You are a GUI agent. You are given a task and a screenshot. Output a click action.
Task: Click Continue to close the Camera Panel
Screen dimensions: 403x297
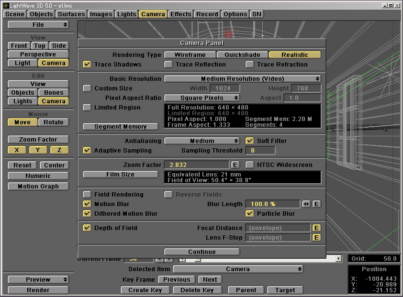click(201, 252)
